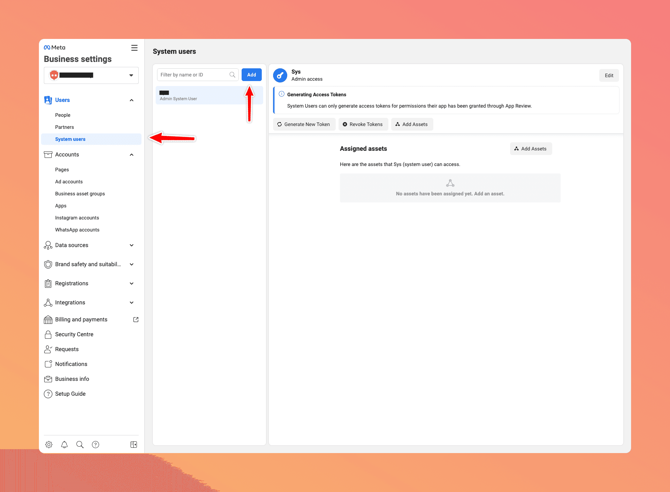Click the Notifications icon in sidebar list
This screenshot has height=492, width=670.
click(x=48, y=364)
